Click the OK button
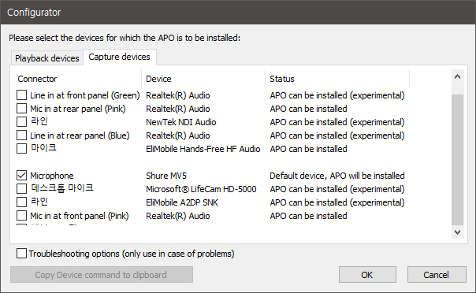 pos(367,275)
